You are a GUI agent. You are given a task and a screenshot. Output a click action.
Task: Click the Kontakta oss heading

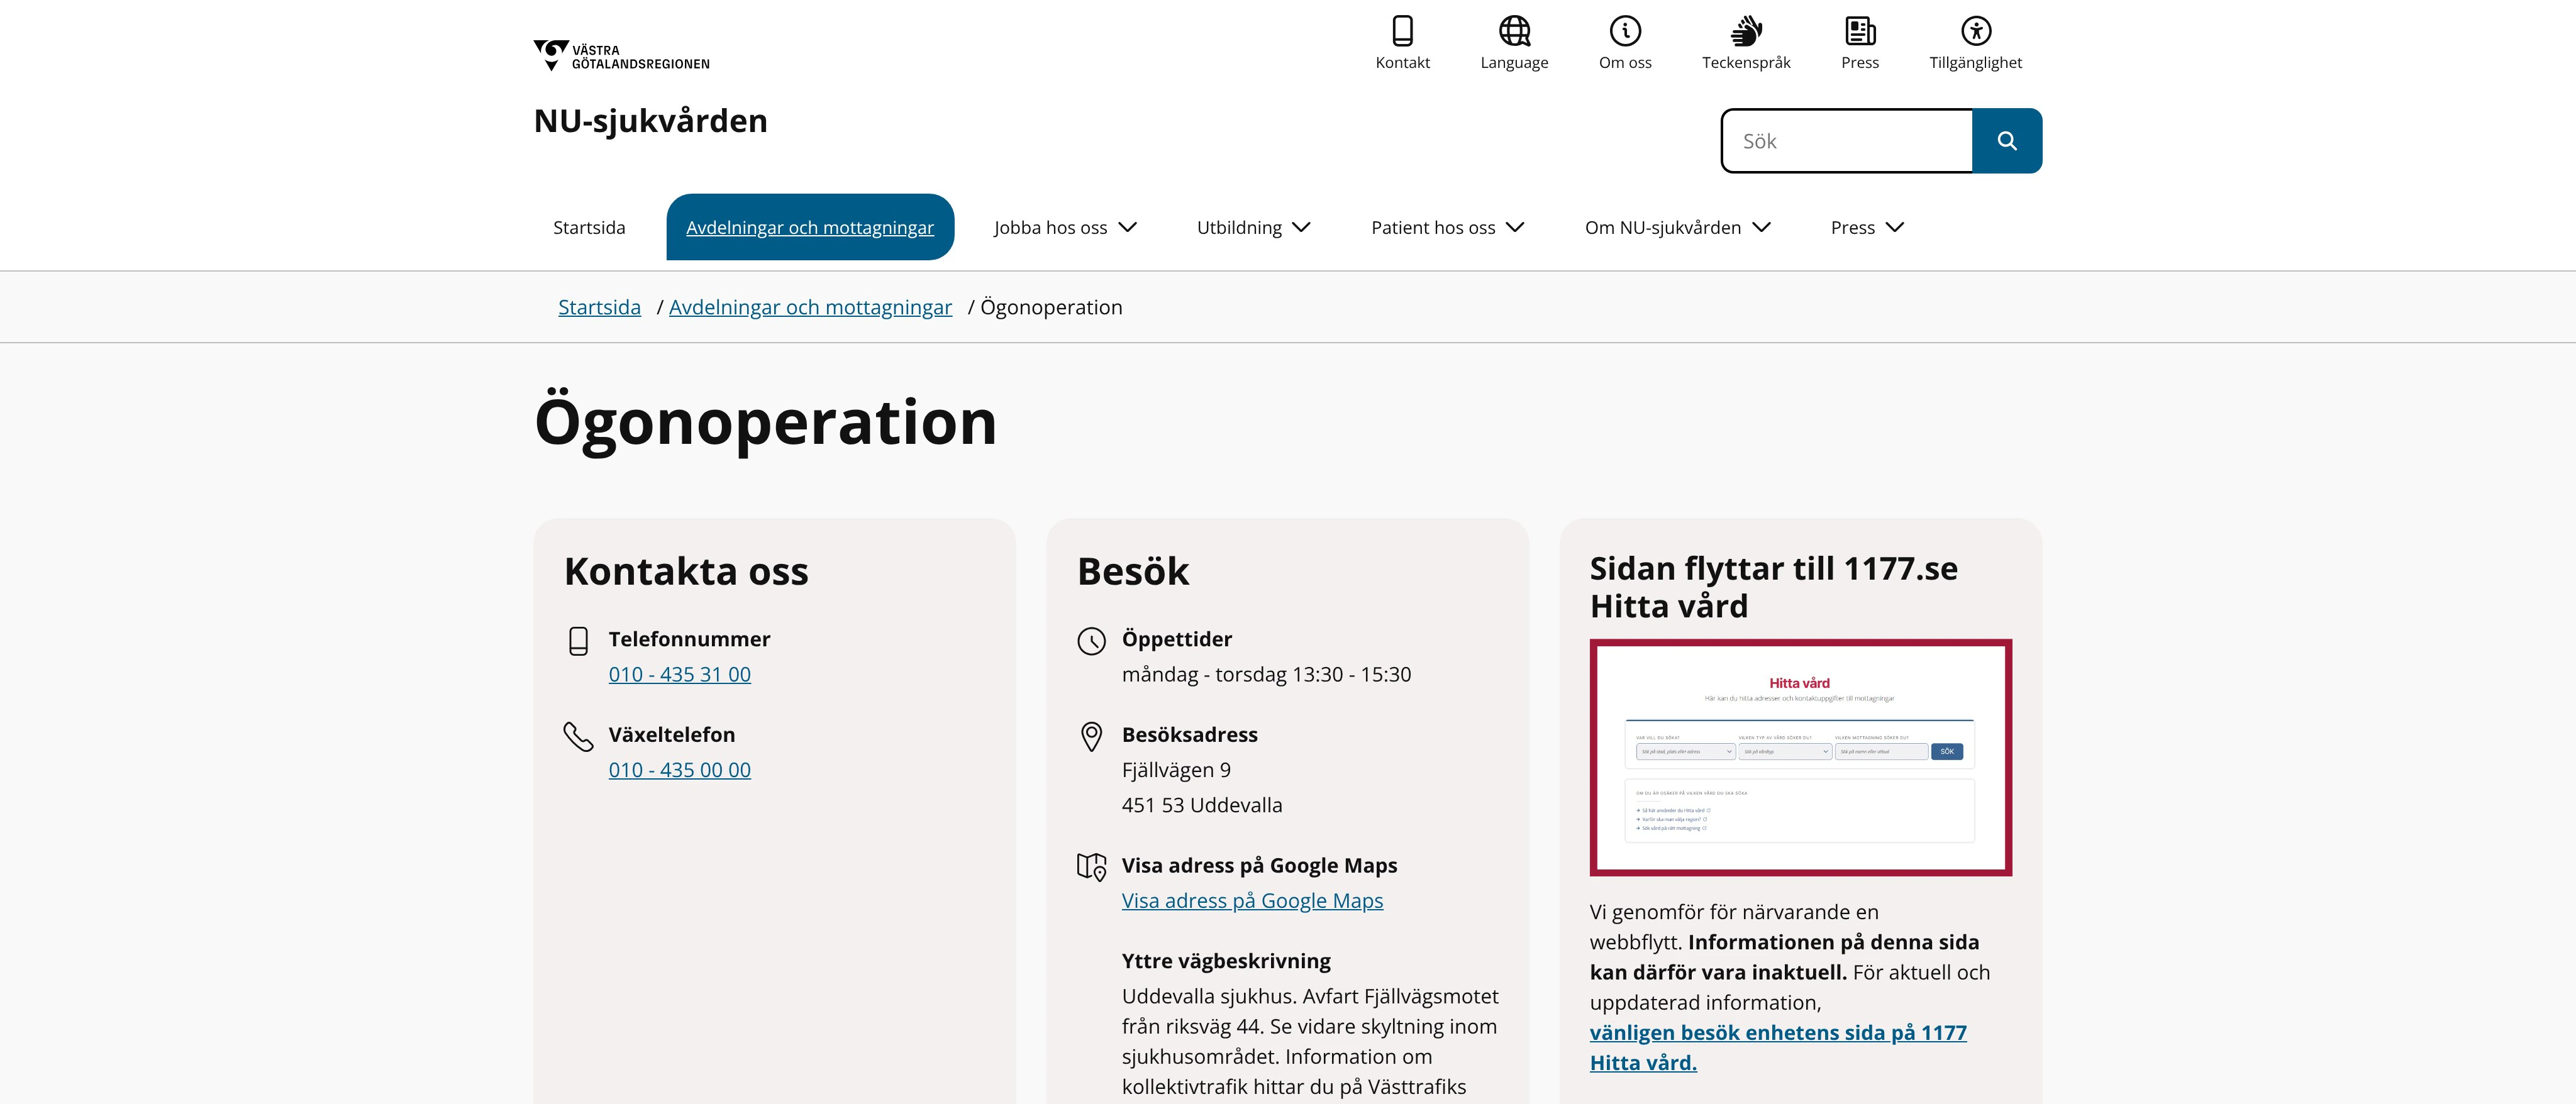tap(686, 571)
